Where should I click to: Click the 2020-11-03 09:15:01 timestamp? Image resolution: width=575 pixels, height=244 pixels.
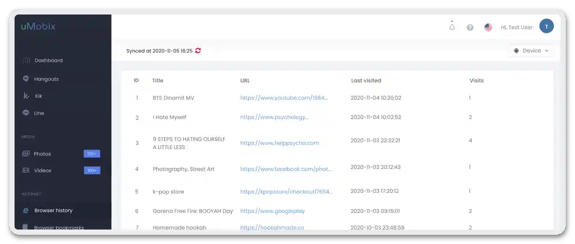tap(375, 211)
